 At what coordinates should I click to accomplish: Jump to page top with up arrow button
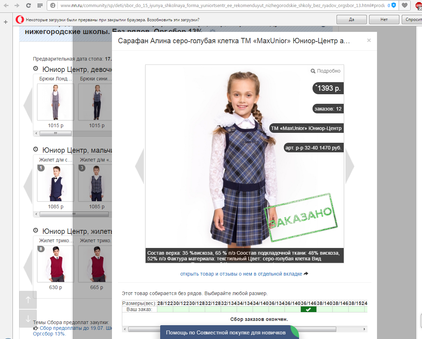point(28,300)
